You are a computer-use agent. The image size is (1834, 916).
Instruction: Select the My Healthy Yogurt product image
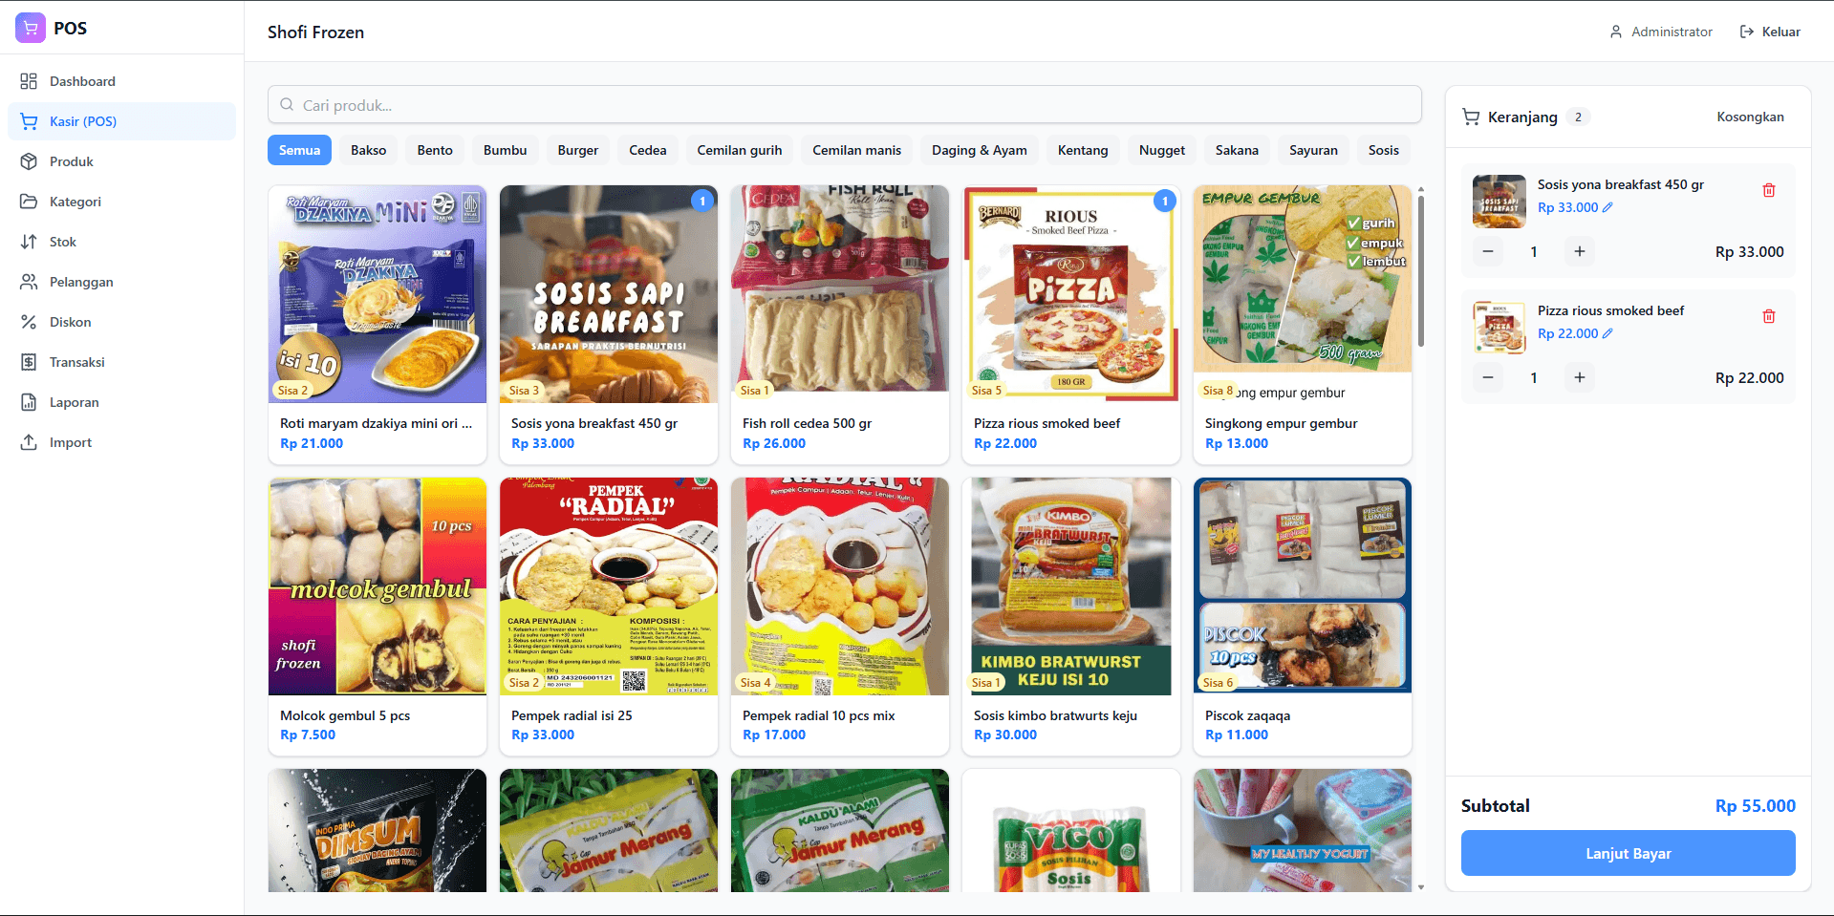click(1303, 831)
